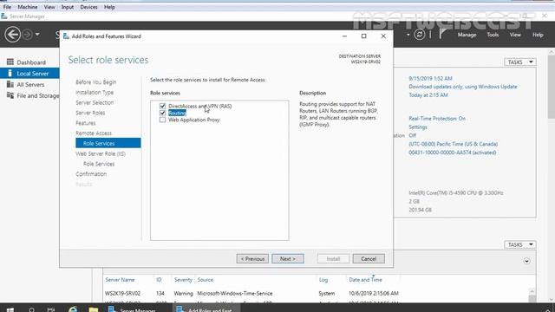Viewport: 555px width, 312px height.
Task: Switch to the Server Manager taskbar button
Action: [x=133, y=309]
